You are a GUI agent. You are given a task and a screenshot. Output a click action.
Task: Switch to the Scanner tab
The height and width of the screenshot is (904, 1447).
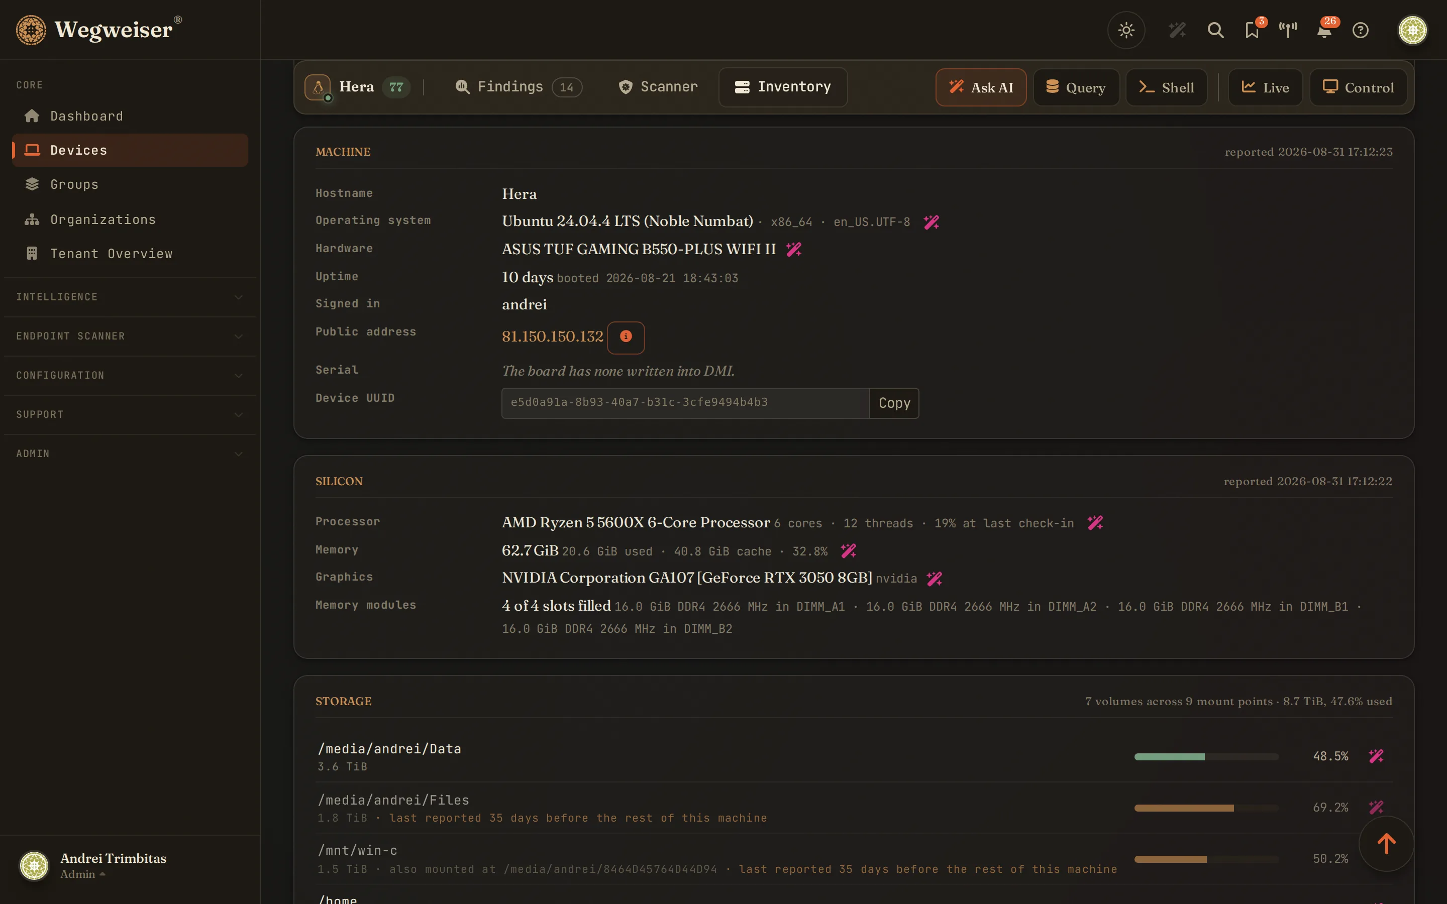(658, 87)
